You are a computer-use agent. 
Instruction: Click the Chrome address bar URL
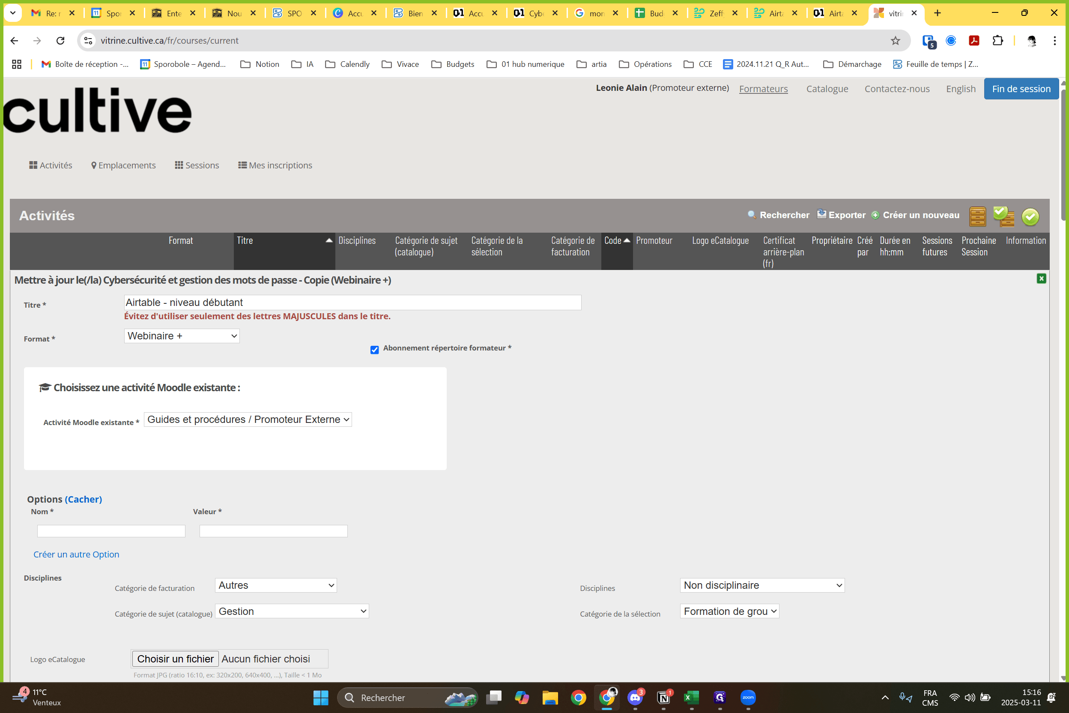tap(170, 40)
